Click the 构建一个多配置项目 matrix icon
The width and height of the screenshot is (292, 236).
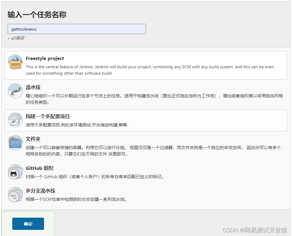[x=15, y=120]
